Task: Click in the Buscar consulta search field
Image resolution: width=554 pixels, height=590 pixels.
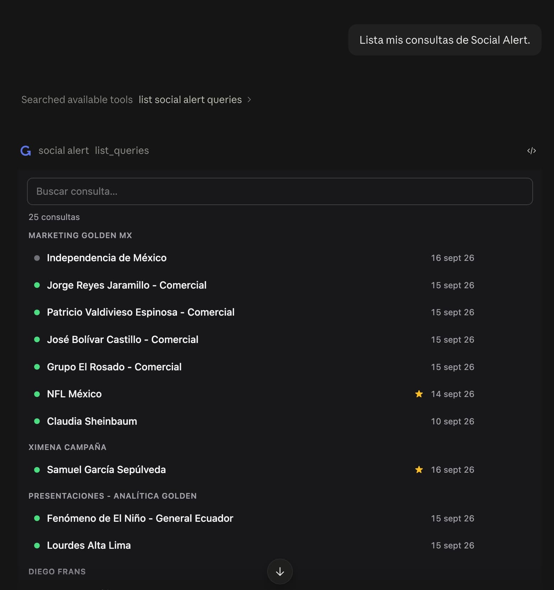Action: point(280,191)
